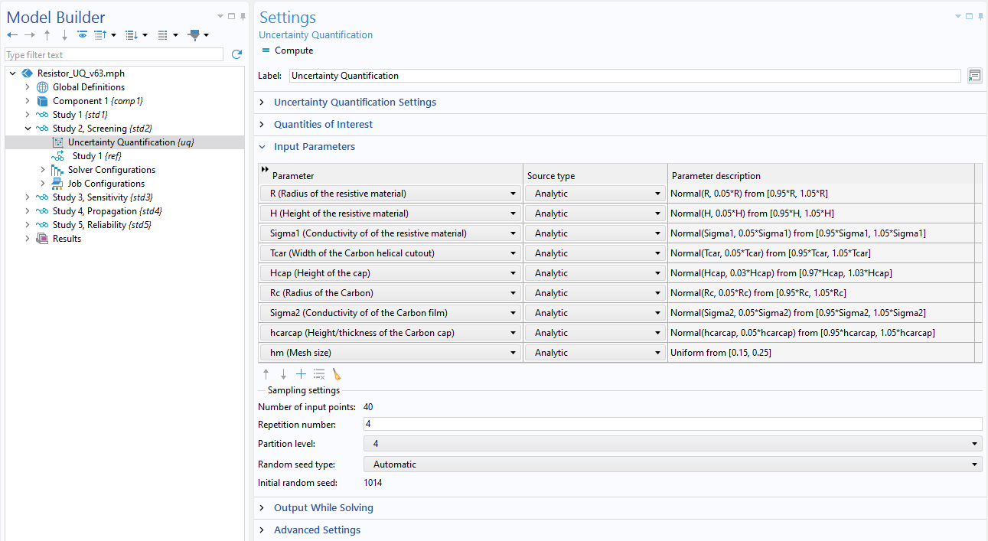The image size is (988, 541).
Task: Click the Move Up arrow below parameter table
Action: (266, 374)
